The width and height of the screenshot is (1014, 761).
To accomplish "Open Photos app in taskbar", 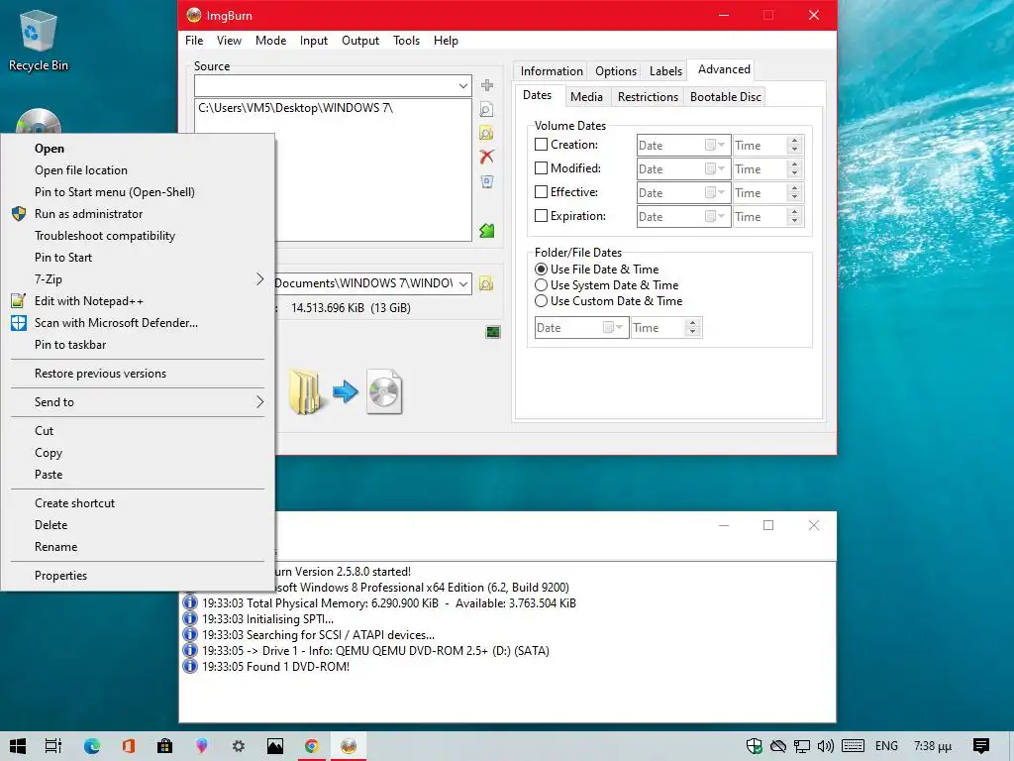I will tap(275, 746).
